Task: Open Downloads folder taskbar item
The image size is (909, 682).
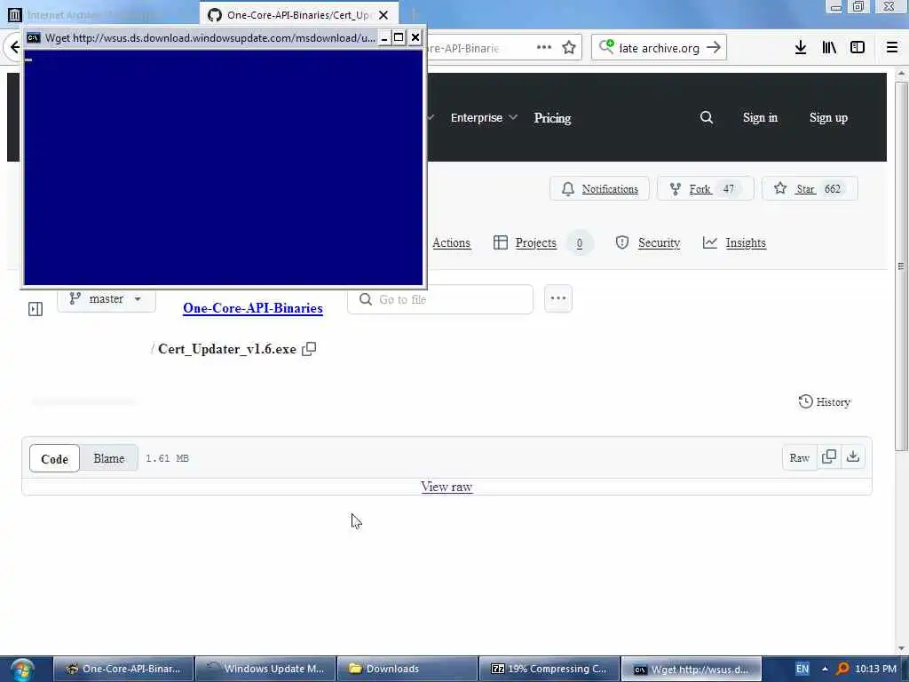Action: click(x=407, y=669)
